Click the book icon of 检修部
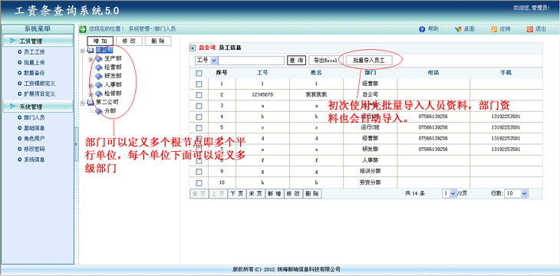The height and width of the screenshot is (276, 560). point(98,94)
